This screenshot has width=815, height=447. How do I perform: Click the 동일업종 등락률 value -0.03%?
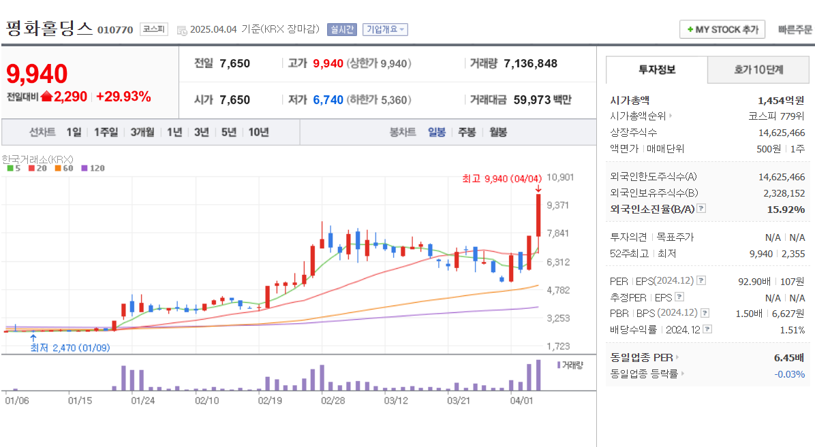pos(790,374)
